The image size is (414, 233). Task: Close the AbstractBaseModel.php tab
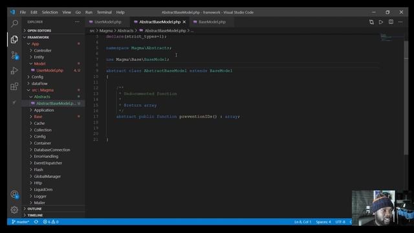184,22
